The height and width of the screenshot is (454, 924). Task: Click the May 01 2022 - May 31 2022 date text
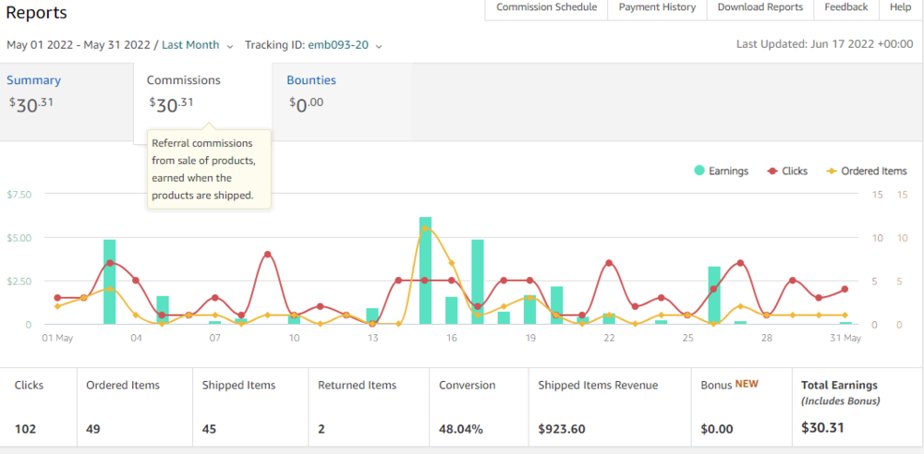[x=79, y=44]
